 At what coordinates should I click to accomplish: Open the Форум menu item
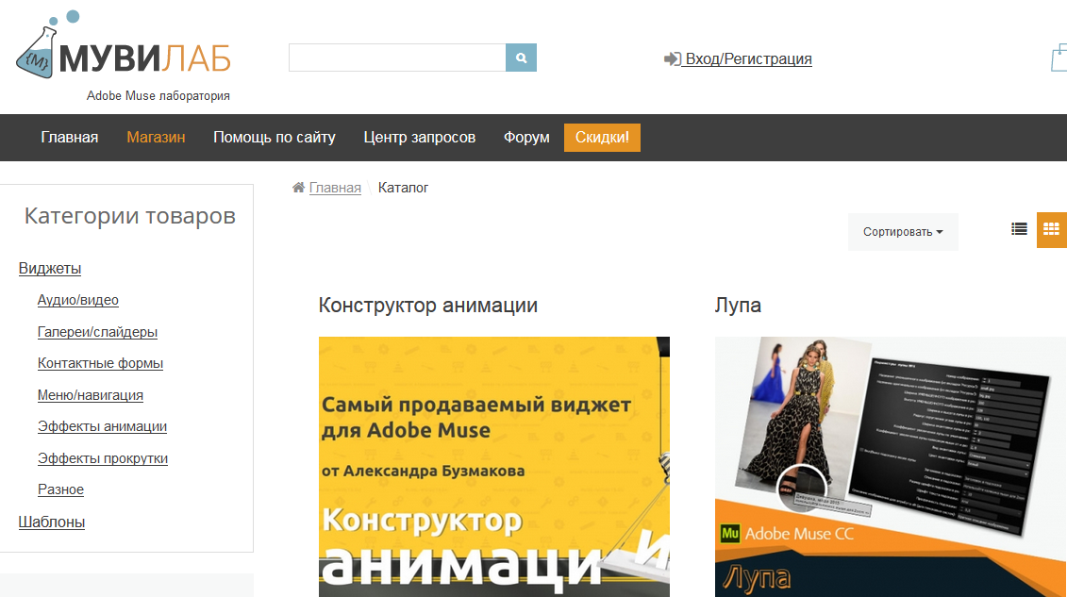526,138
